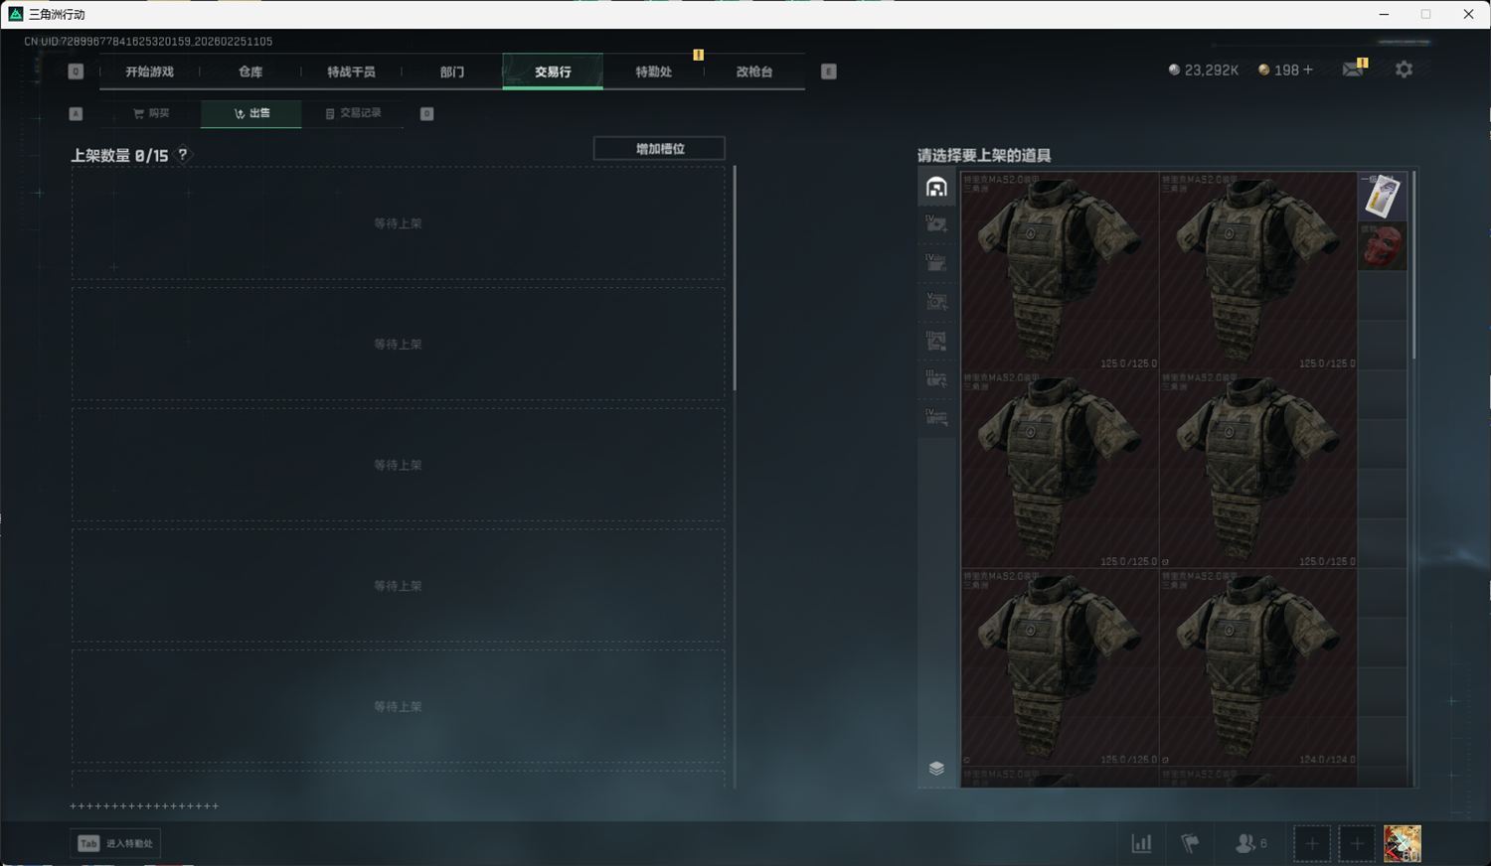Select the main stash icon in sidebar
Viewport: 1491px width, 866px height.
click(936, 187)
